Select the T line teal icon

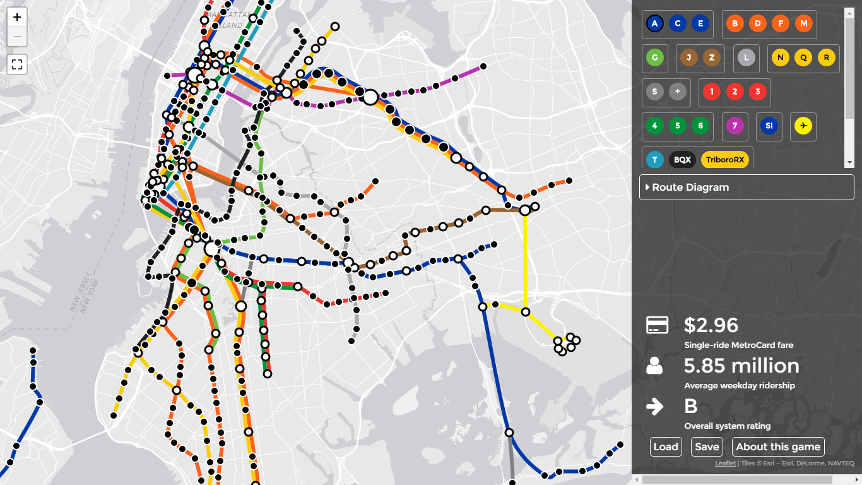(x=655, y=160)
